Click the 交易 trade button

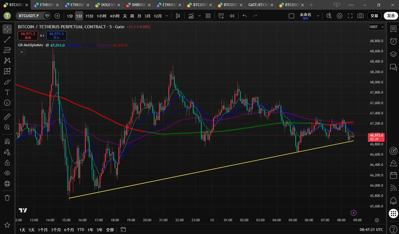coord(374,16)
